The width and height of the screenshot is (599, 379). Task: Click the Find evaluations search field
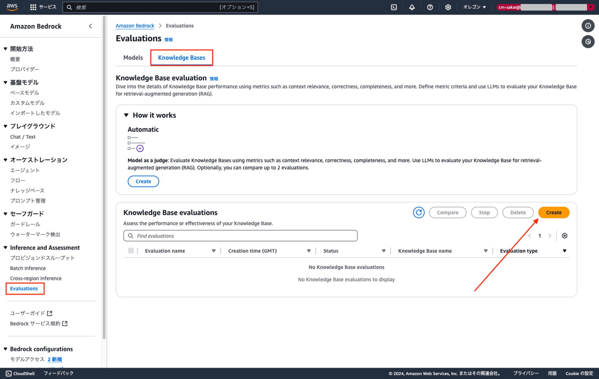(x=240, y=236)
